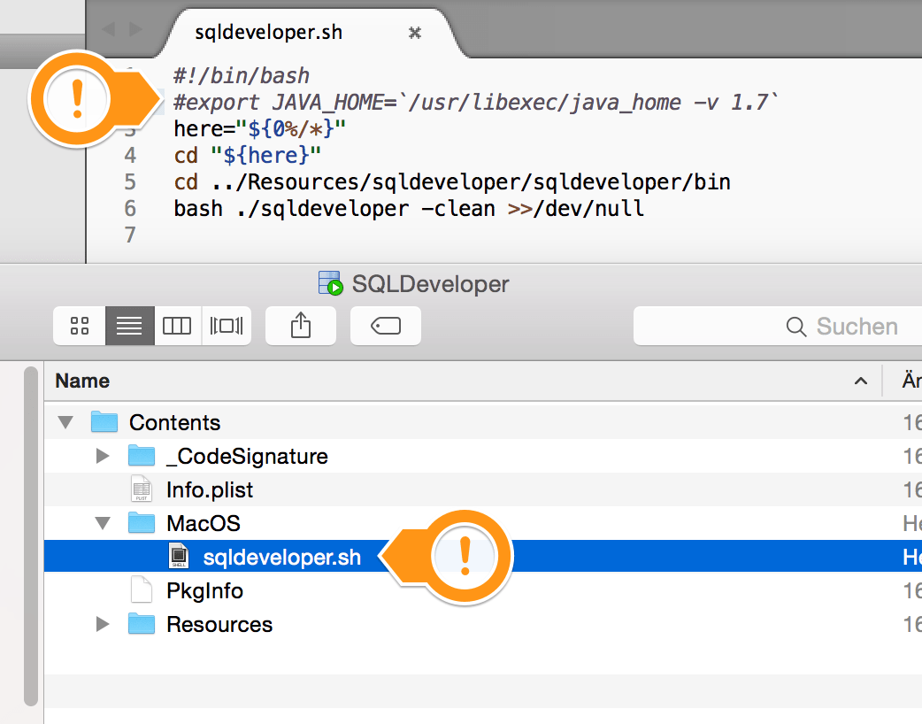Screen dimensions: 922x724
Task: Click line number 7 in the gutter
Action: point(131,235)
